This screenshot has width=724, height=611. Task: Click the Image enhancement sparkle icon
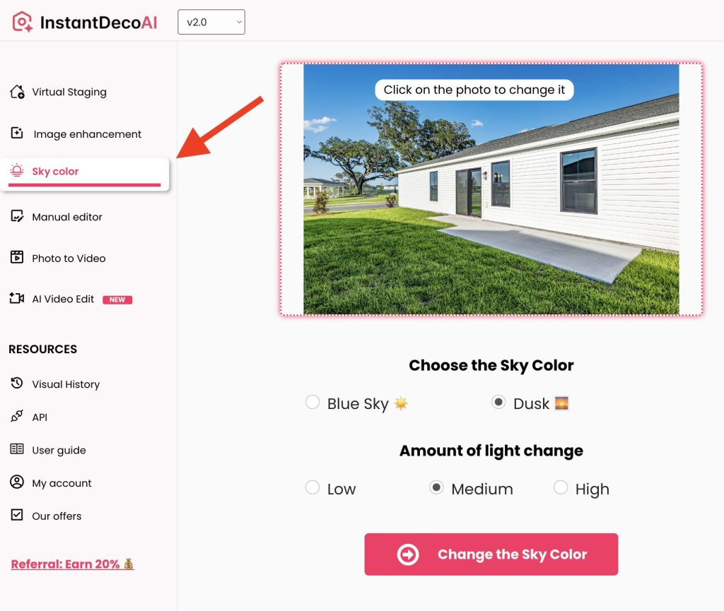click(17, 133)
